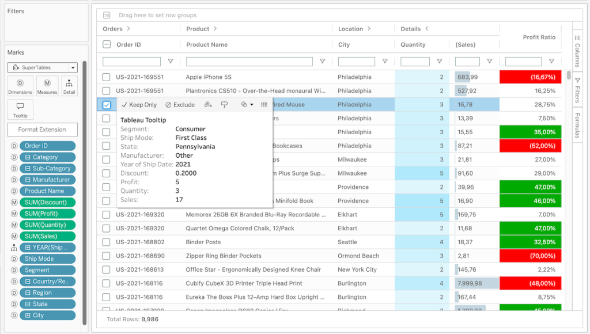Click the filter funnel icon for Order ID

[170, 61]
